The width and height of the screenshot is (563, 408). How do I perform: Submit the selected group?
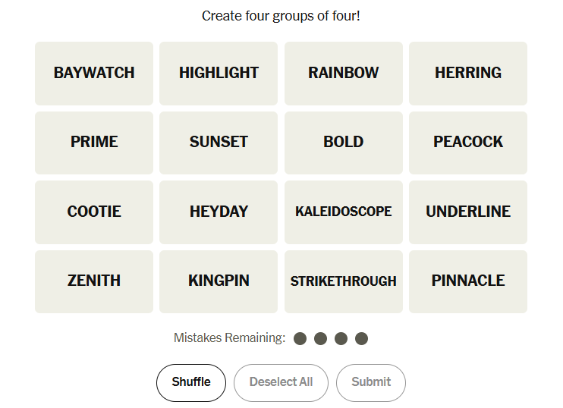371,382
